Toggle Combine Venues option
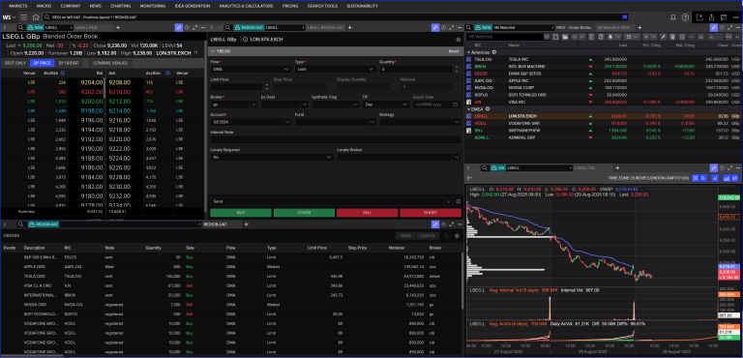The image size is (743, 358). pos(110,63)
